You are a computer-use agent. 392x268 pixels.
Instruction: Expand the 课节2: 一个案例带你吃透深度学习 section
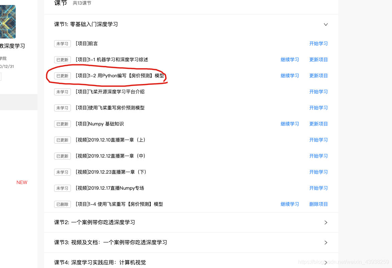tap(325, 222)
